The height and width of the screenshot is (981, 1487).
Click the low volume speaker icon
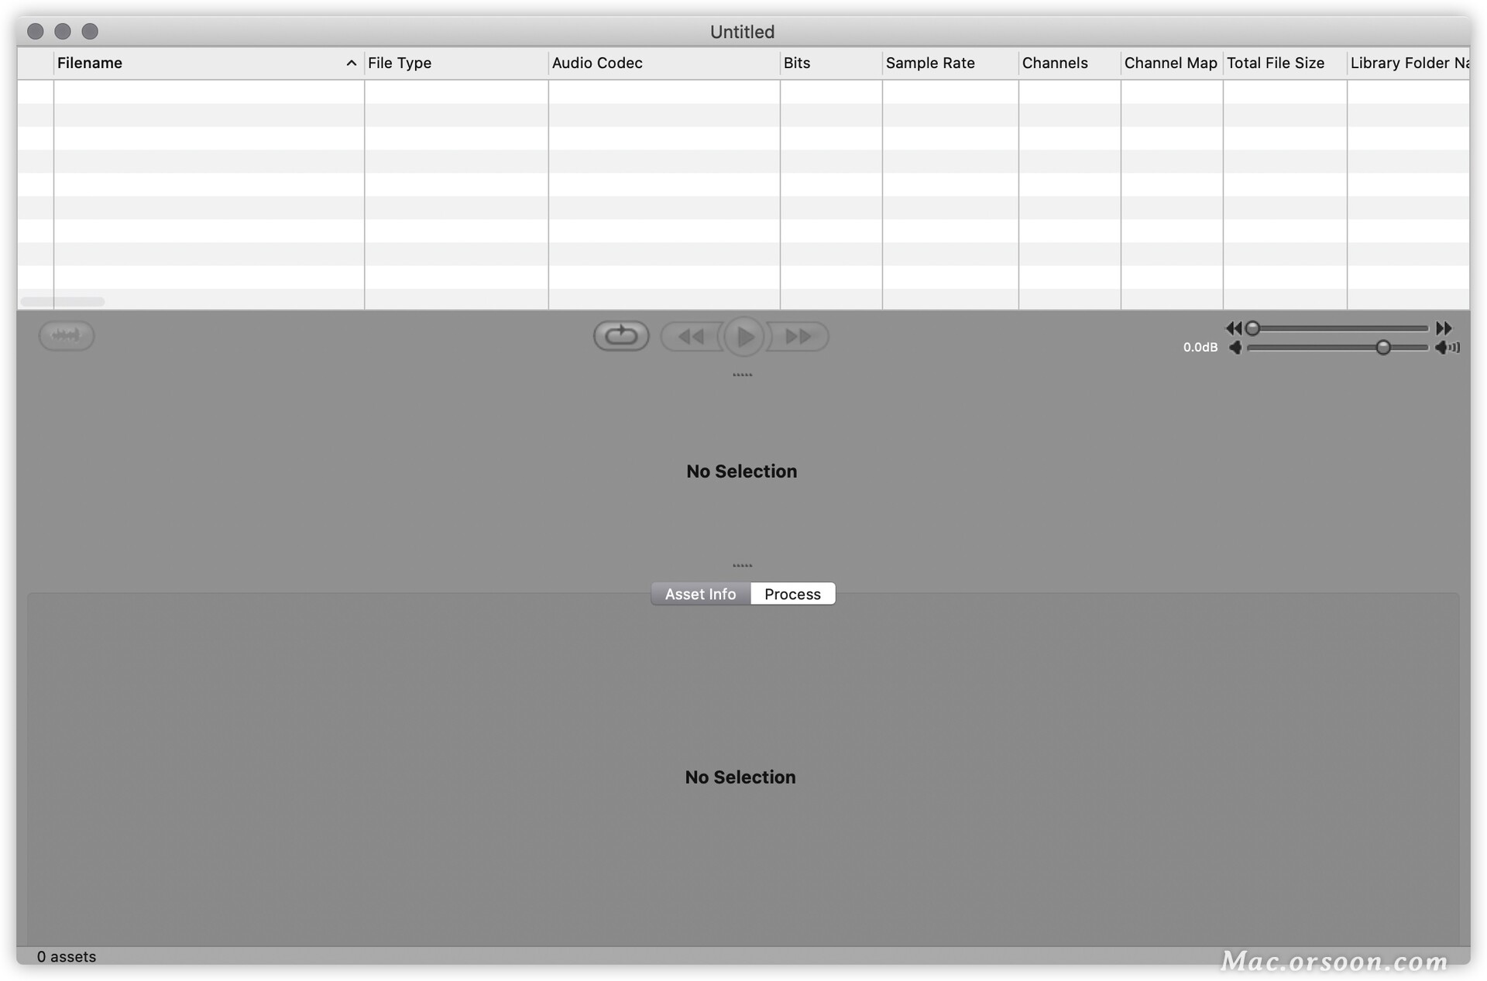1236,348
